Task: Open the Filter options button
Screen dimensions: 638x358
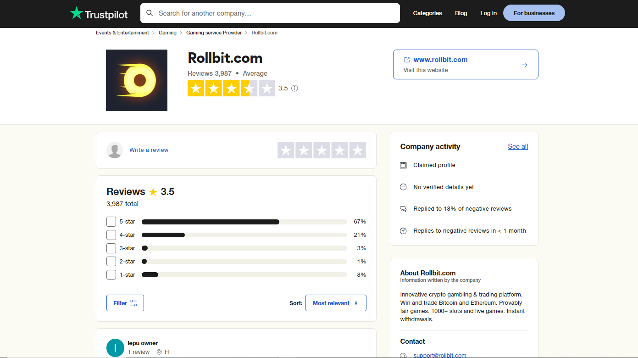Action: [125, 303]
